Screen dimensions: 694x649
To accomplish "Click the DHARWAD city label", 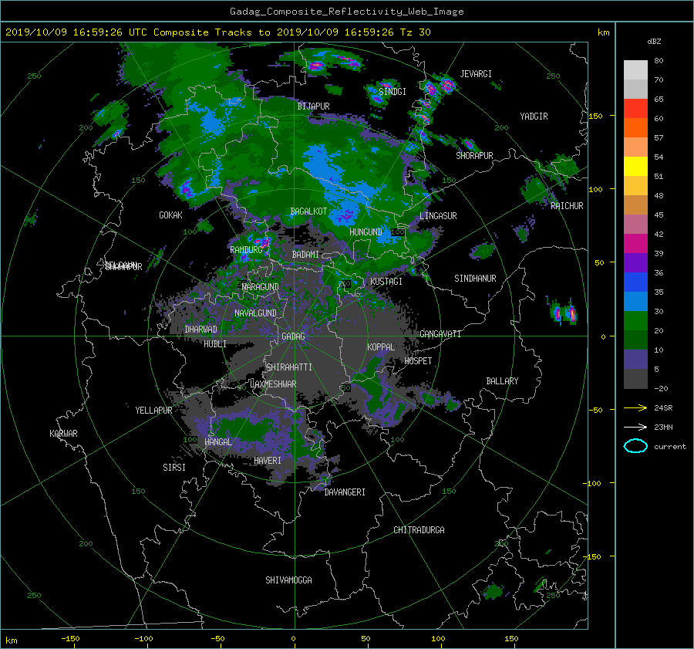I will (x=201, y=330).
